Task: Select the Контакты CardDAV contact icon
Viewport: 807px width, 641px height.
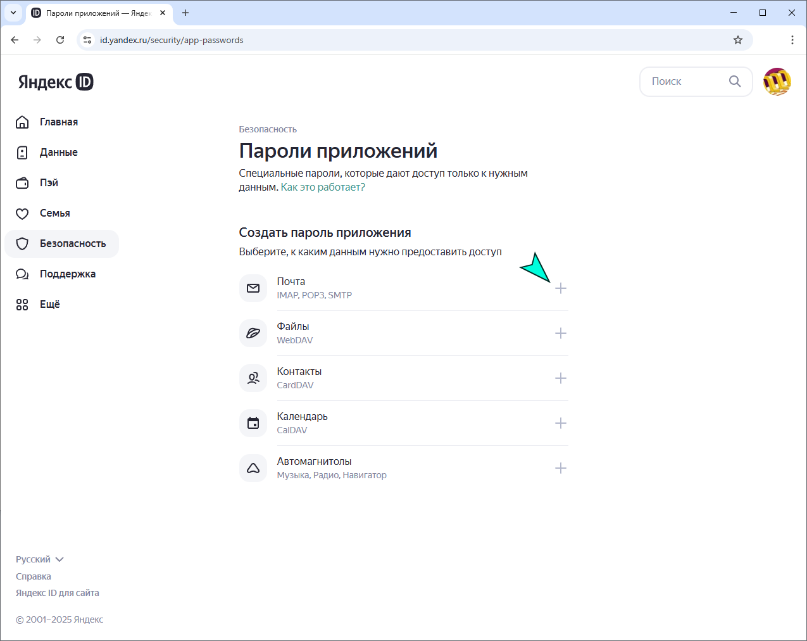Action: tap(253, 378)
